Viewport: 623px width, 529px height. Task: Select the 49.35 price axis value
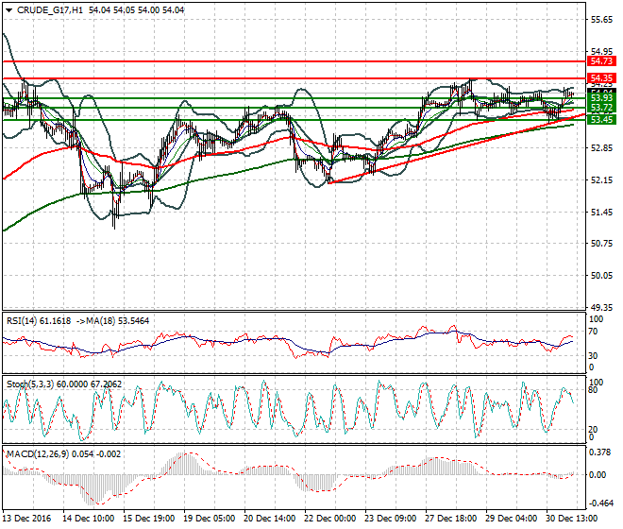[x=601, y=307]
